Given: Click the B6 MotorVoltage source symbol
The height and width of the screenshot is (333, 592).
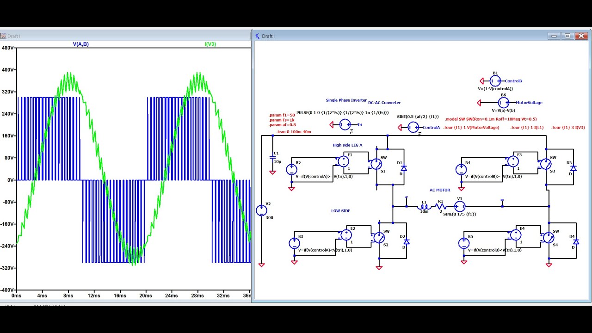Looking at the screenshot, I should (x=504, y=103).
